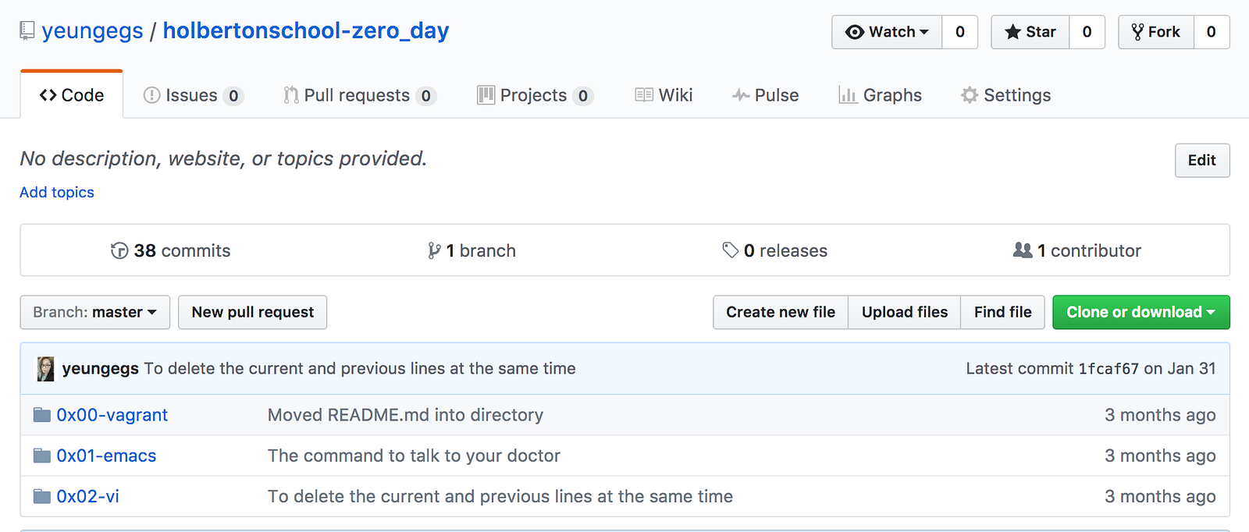Open the Pull requests tab
The height and width of the screenshot is (532, 1249).
pyautogui.click(x=358, y=95)
